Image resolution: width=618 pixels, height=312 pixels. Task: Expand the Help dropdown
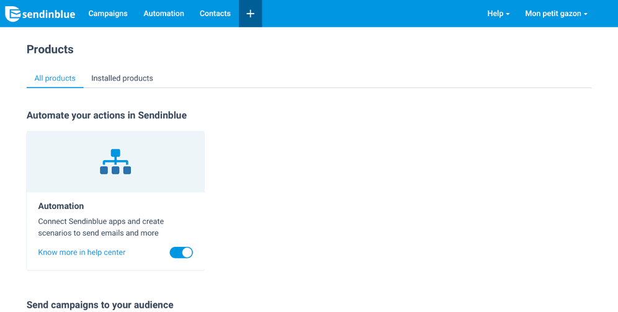click(498, 14)
